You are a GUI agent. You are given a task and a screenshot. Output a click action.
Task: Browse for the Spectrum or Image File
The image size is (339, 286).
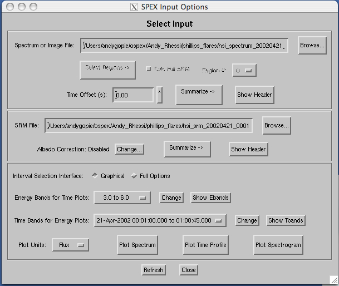(x=312, y=46)
